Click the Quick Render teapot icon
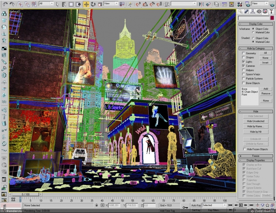276x213 pixels. tap(272, 4)
